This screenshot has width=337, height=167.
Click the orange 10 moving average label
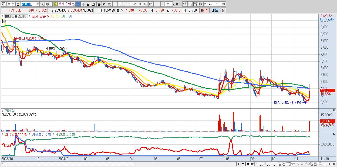pyautogui.click(x=52, y=16)
